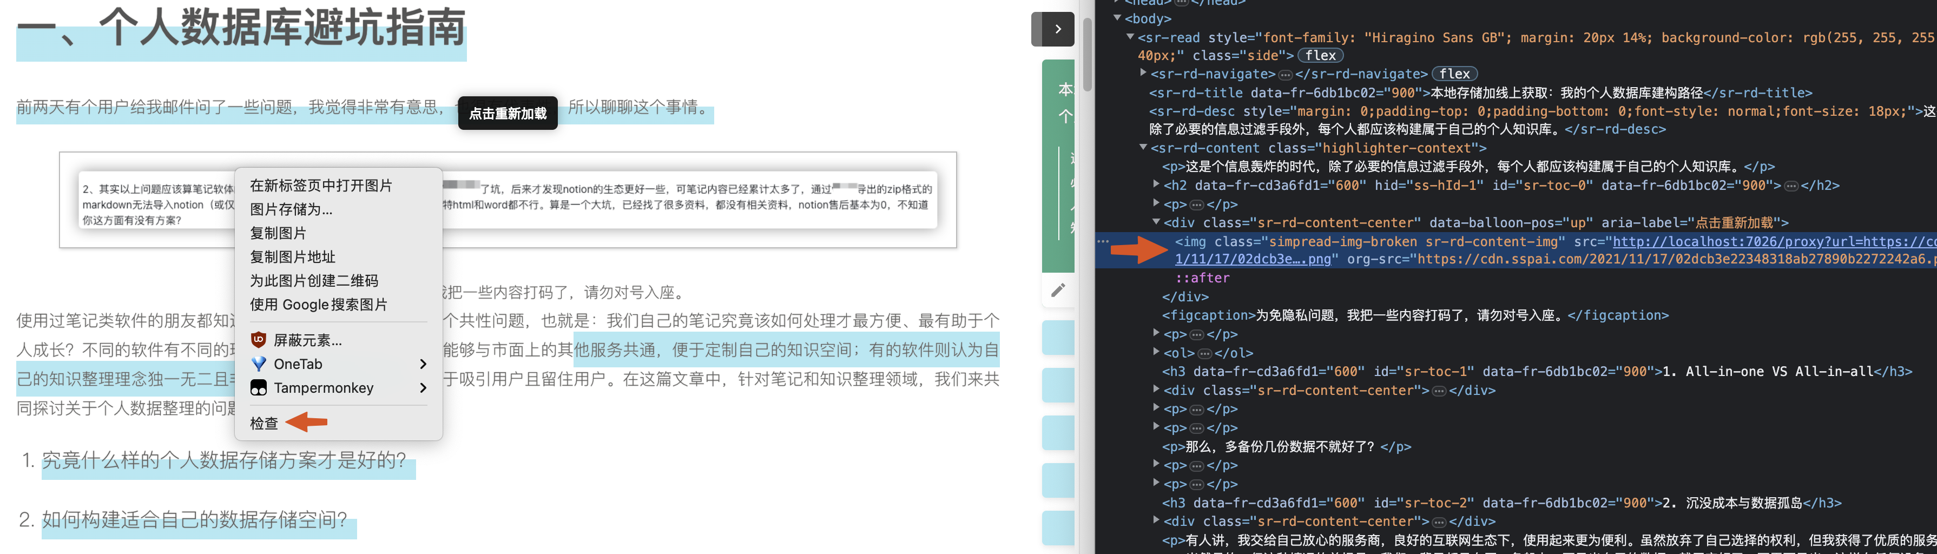
Task: Select the h3 All-in-one VS All-in-all row
Action: click(1537, 371)
